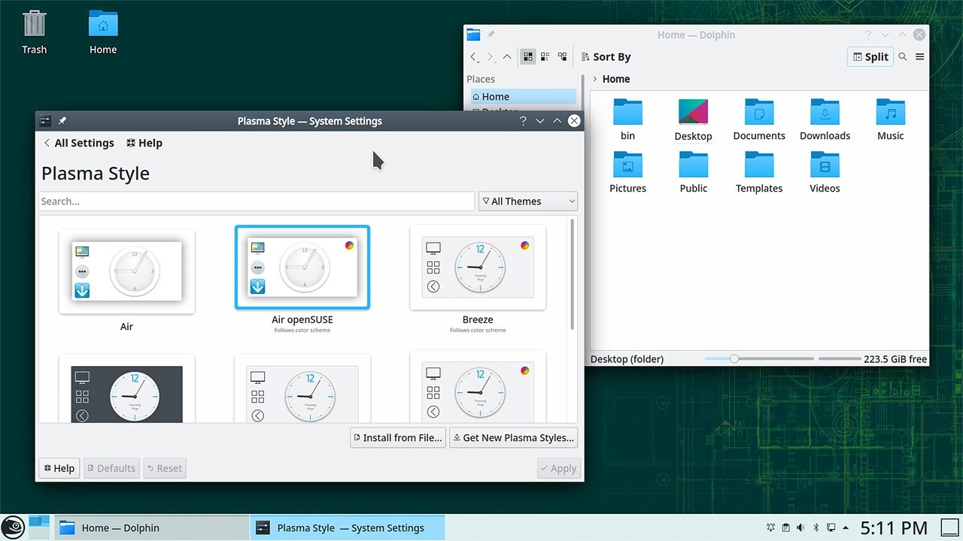
Task: Click System Settings context help question mark
Action: tap(523, 121)
